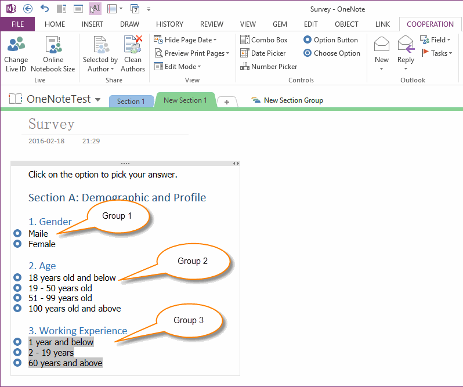Add a new section with plus tab
This screenshot has height=387, width=463.
[x=226, y=102]
